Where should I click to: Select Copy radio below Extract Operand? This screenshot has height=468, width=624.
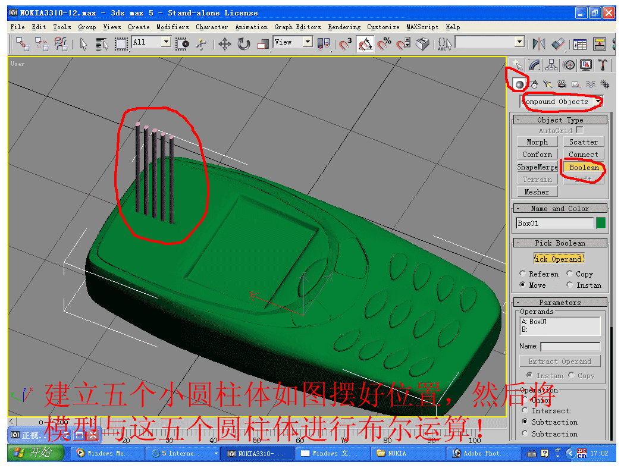tap(572, 375)
